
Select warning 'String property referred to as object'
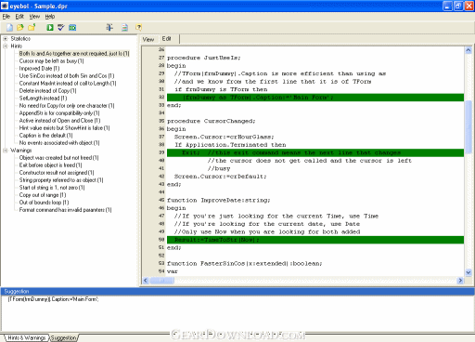[61, 180]
